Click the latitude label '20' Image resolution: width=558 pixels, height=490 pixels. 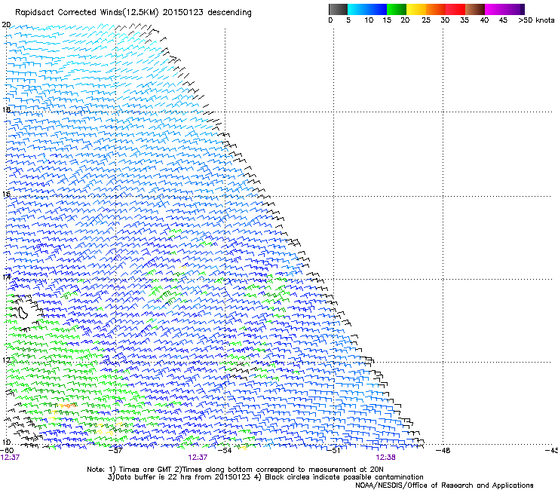(x=6, y=25)
